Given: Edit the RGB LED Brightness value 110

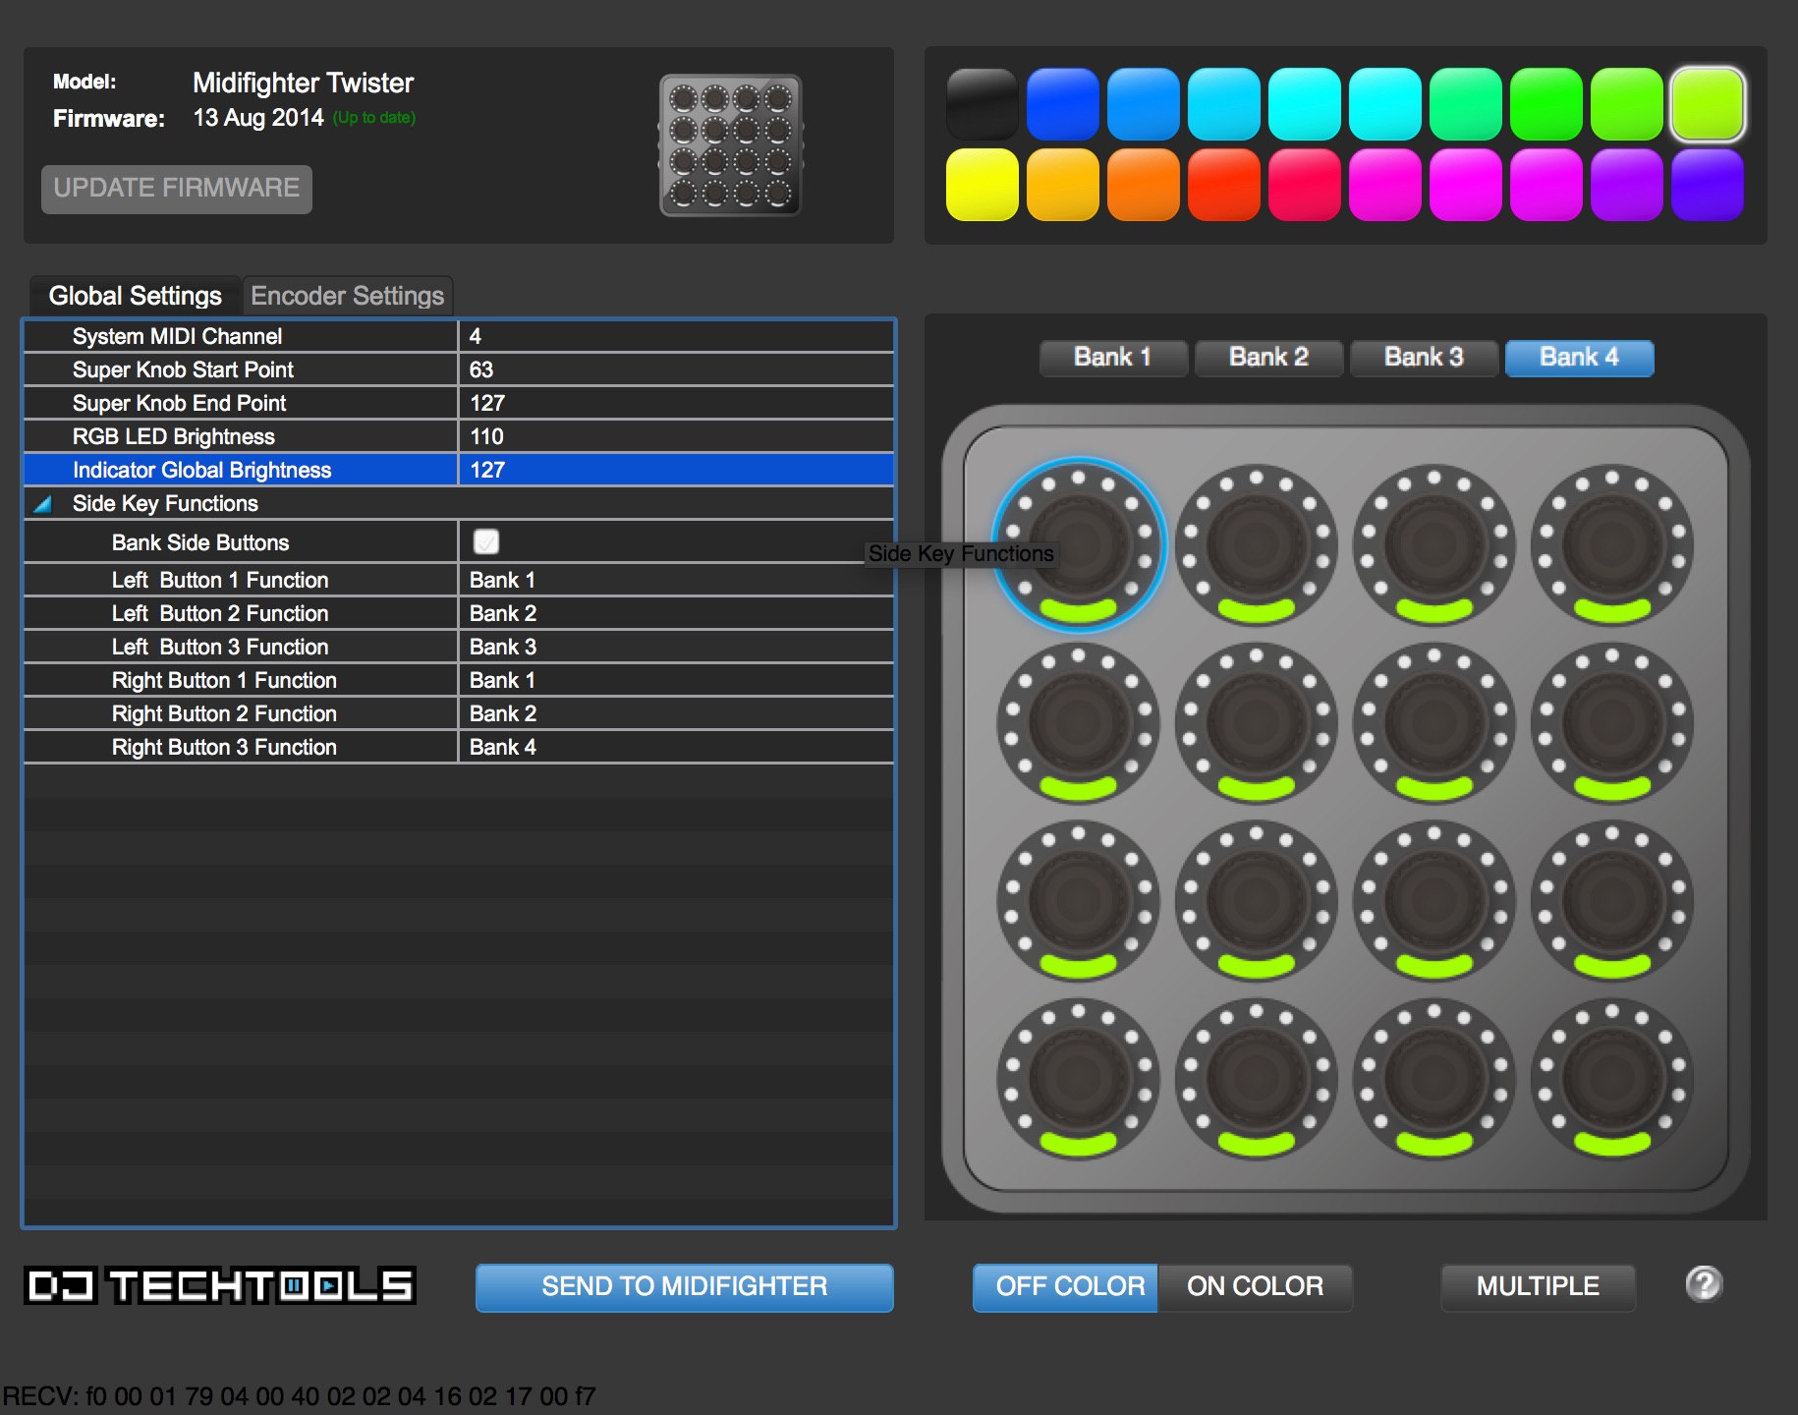Looking at the screenshot, I should pyautogui.click(x=676, y=436).
